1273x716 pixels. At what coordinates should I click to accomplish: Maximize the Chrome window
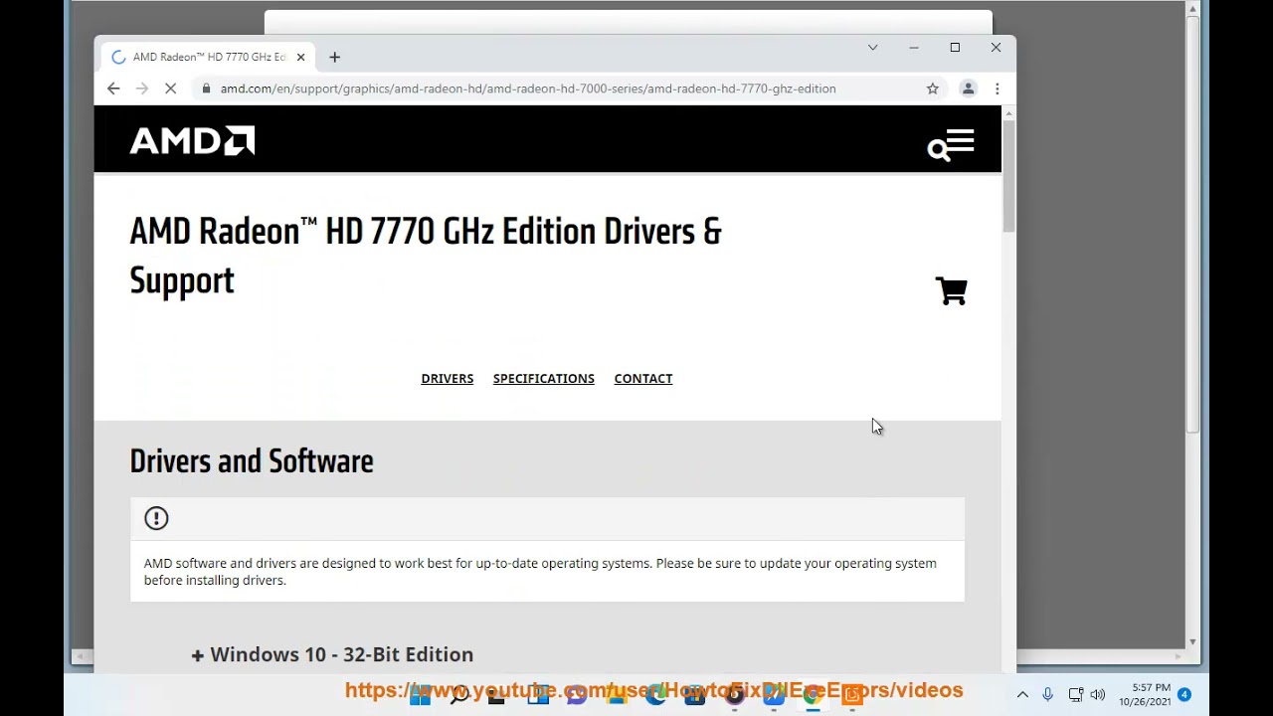coord(955,48)
